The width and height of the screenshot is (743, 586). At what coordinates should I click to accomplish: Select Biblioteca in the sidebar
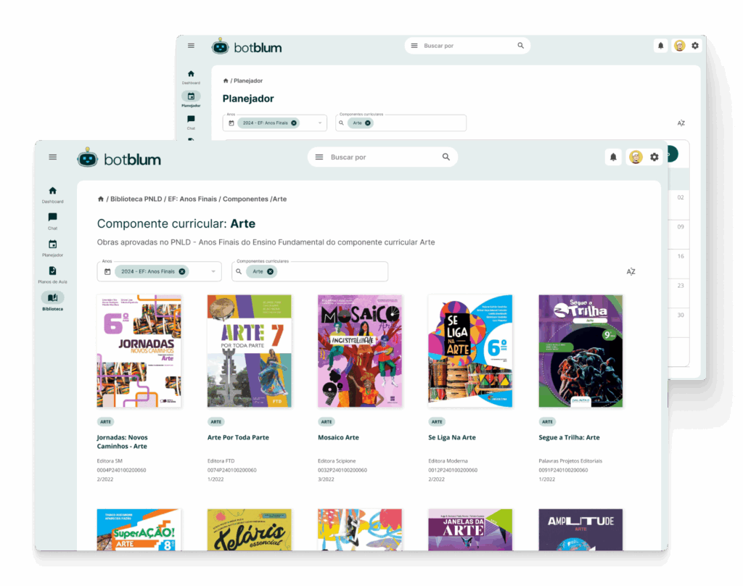(x=52, y=301)
